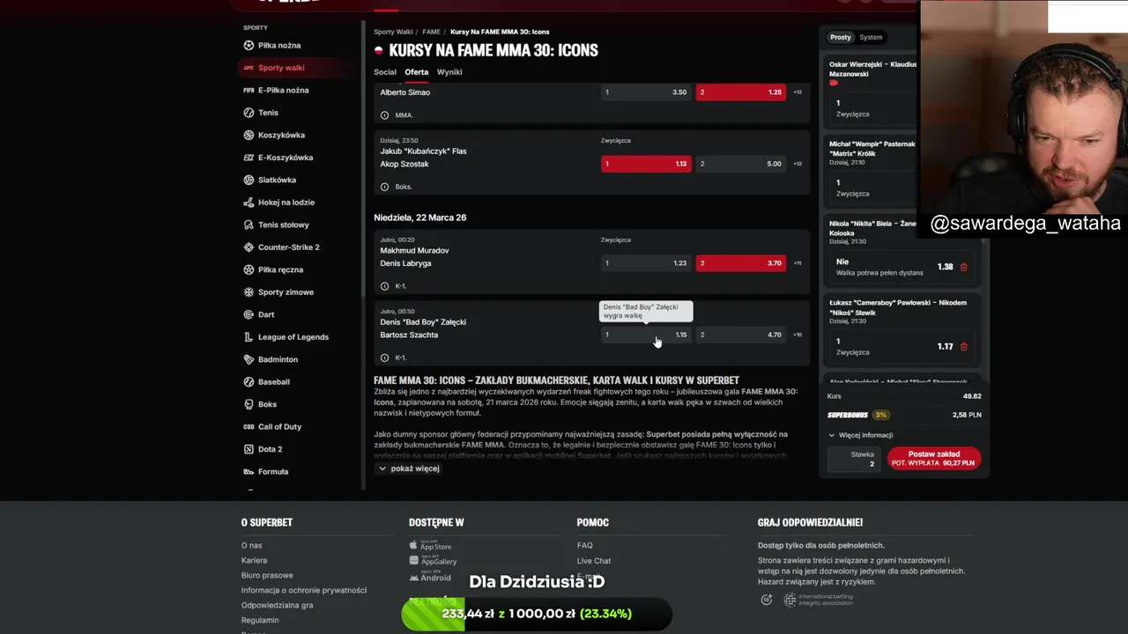Click the Hokej na lodzie icon
This screenshot has height=634, width=1128.
click(249, 203)
